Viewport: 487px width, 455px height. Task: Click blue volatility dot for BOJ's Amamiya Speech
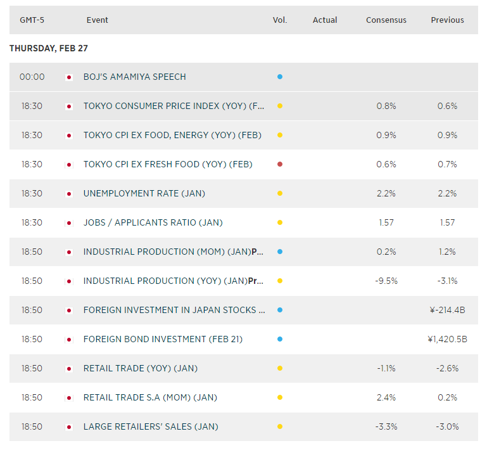pos(280,77)
